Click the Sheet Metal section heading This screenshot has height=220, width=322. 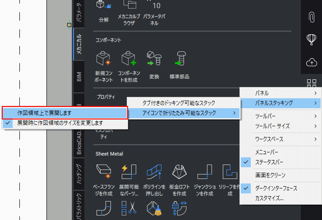[109, 154]
